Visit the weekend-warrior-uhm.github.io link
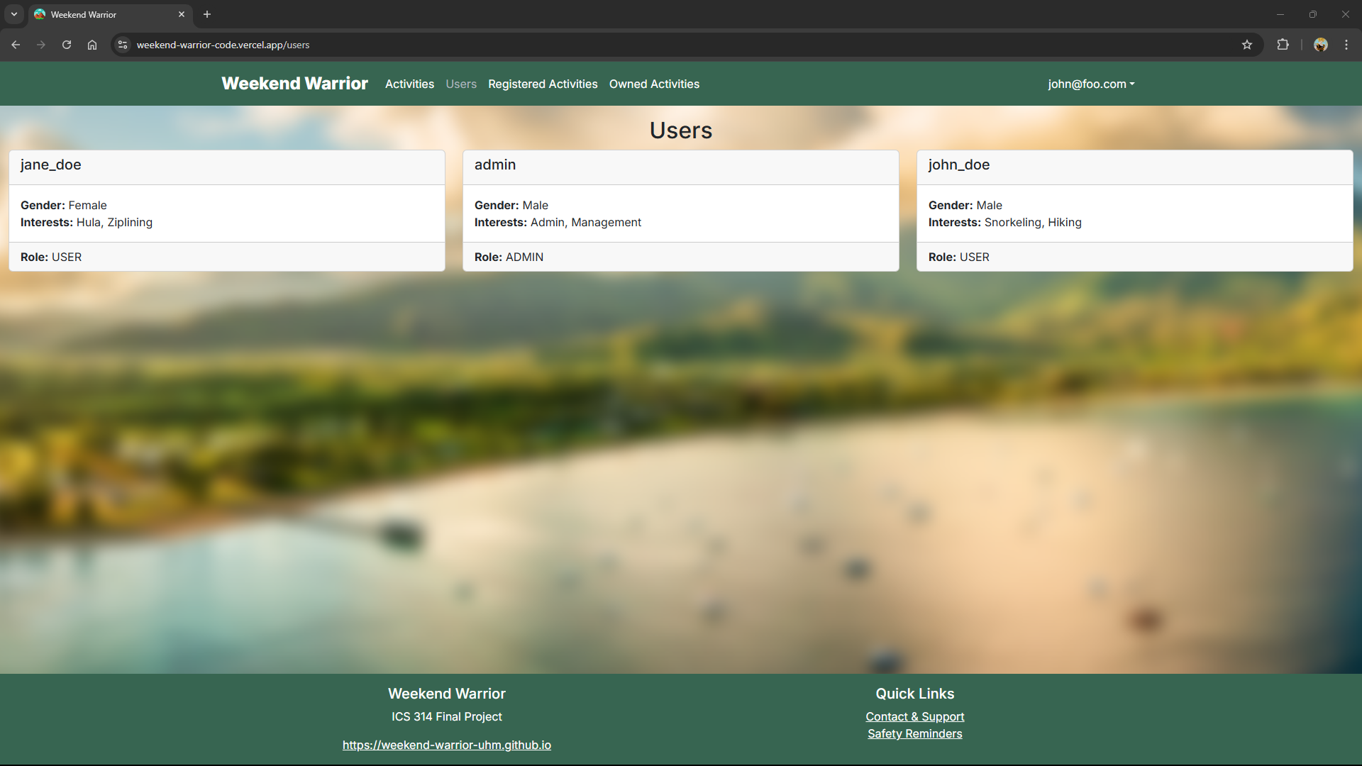Screen dimensions: 1362x766 coord(446,745)
